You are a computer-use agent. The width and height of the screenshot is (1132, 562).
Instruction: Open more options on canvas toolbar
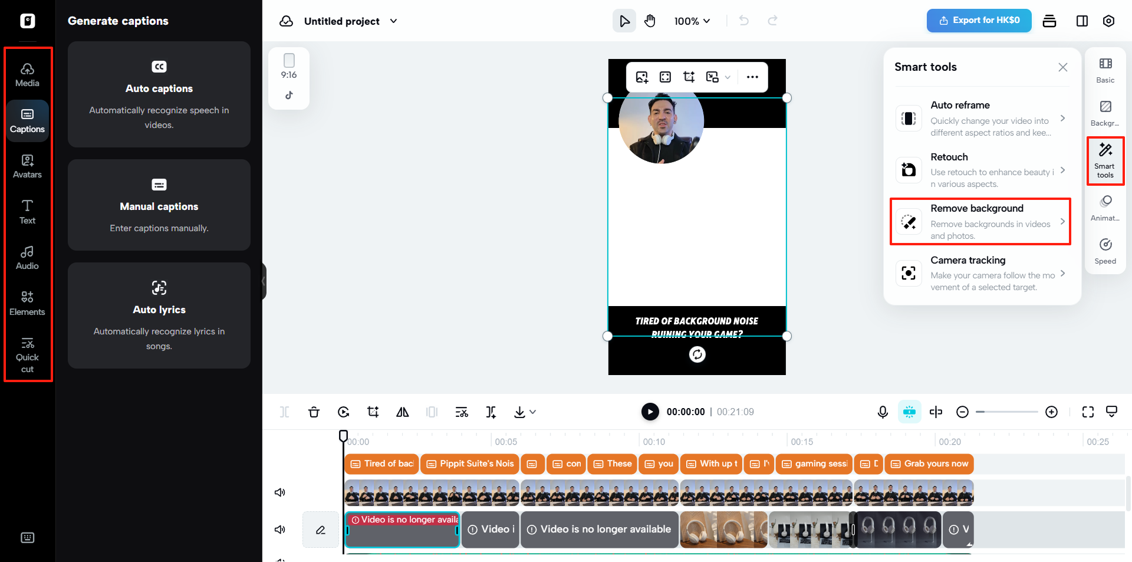[x=752, y=77]
